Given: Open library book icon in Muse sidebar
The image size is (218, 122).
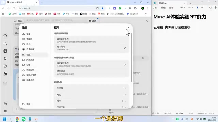Looking at the screenshot, I should pos(5,51).
